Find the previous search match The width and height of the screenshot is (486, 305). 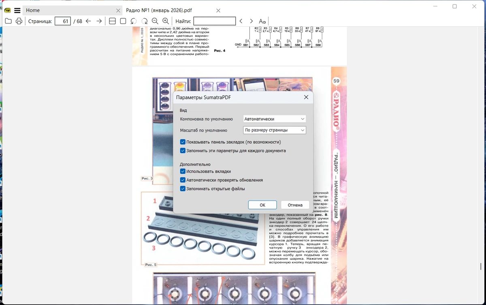point(241,21)
